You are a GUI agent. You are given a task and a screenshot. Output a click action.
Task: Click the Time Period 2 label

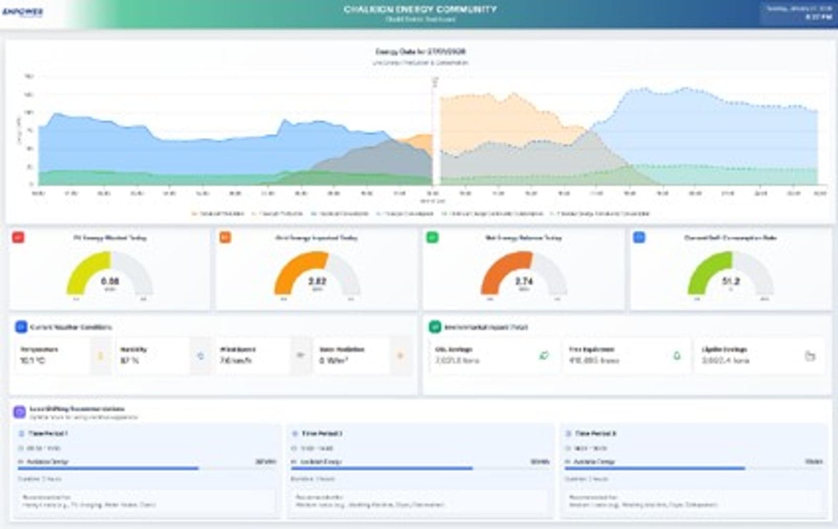coord(322,434)
